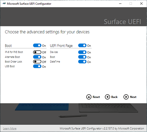Turn off Alternate Boot switch
147x132 pixels.
point(37,57)
